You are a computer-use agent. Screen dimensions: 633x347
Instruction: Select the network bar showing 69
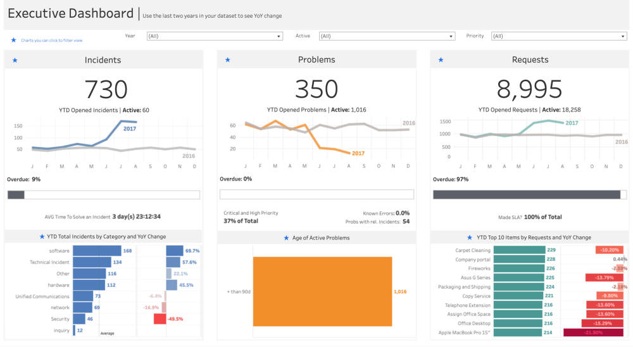coord(82,307)
